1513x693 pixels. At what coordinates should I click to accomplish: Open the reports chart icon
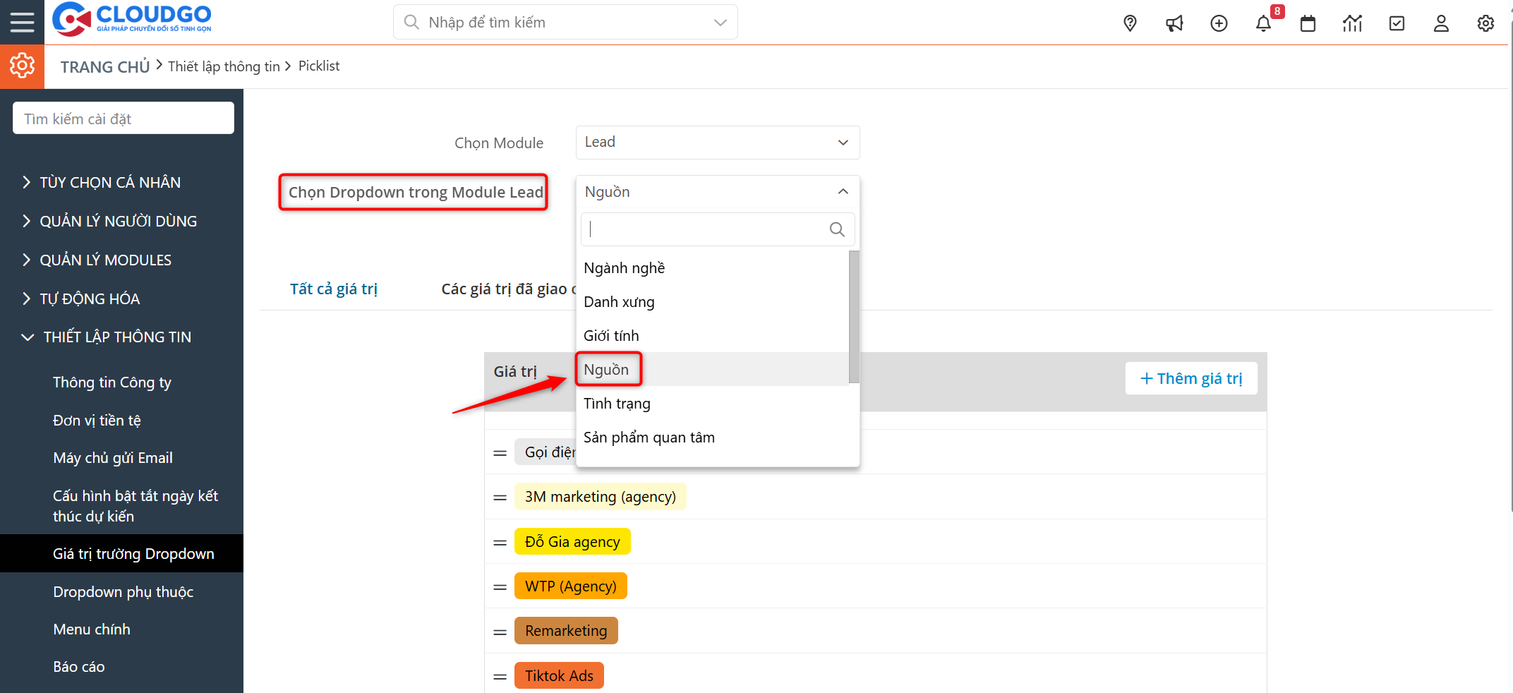point(1352,23)
